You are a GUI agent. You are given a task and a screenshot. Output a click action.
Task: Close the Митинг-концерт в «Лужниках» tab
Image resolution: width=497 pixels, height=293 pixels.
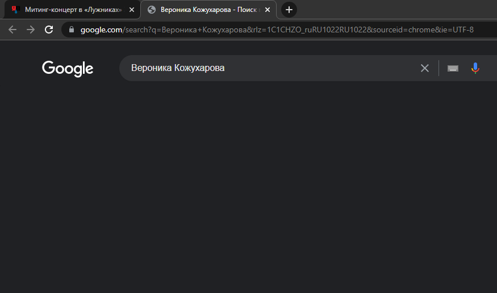(132, 10)
